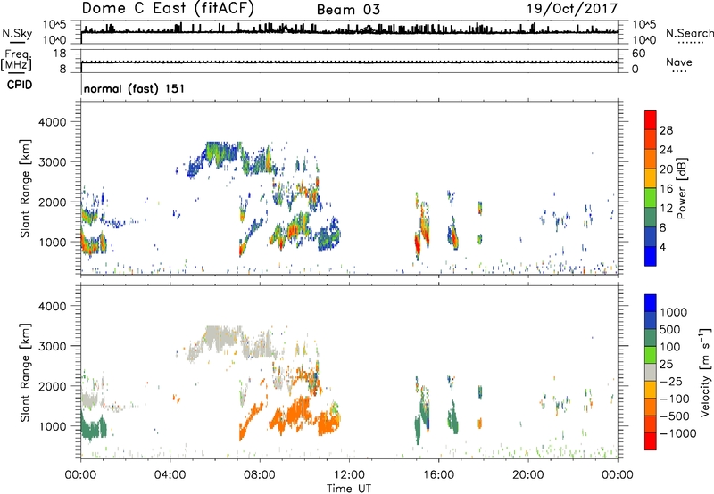714x494 pixels.
Task: Select the light green 12–16 dB Power segment
Action: [651, 198]
